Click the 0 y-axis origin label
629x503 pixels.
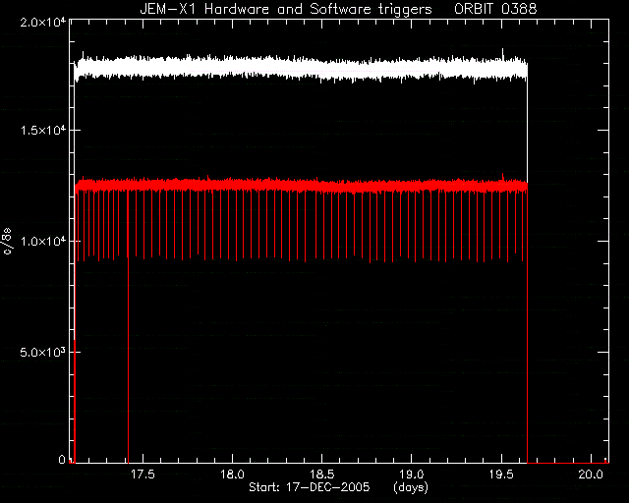[x=61, y=459]
